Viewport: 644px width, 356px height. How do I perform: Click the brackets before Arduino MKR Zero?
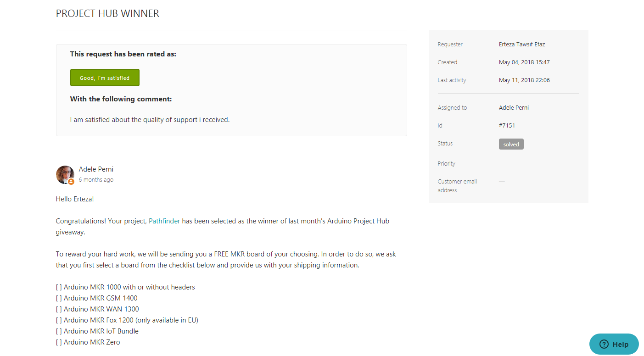click(x=59, y=342)
